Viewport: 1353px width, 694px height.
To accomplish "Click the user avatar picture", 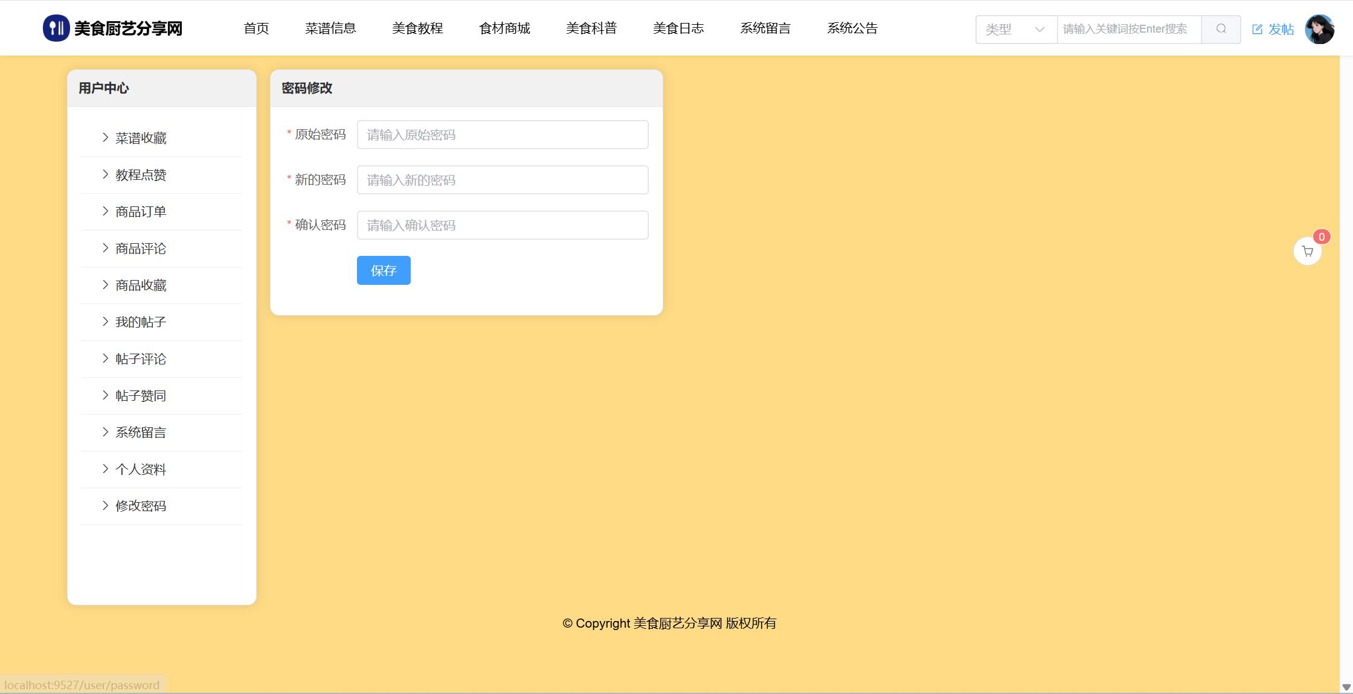I will [x=1319, y=29].
